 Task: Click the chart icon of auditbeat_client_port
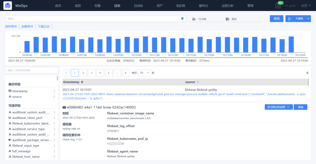pos(10,118)
